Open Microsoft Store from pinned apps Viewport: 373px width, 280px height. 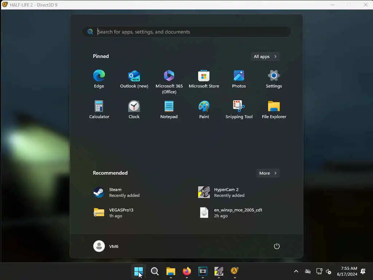(x=204, y=79)
